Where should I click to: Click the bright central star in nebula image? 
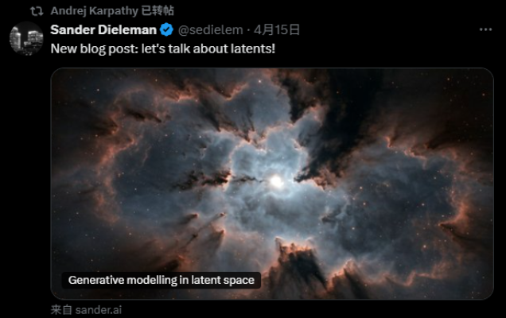tap(276, 181)
